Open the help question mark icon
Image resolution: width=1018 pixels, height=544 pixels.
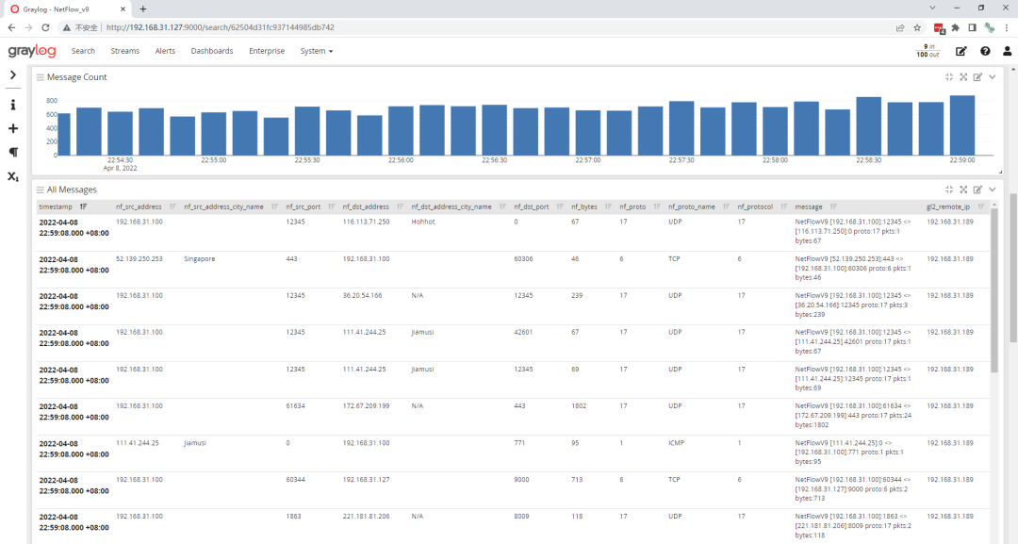click(x=985, y=51)
